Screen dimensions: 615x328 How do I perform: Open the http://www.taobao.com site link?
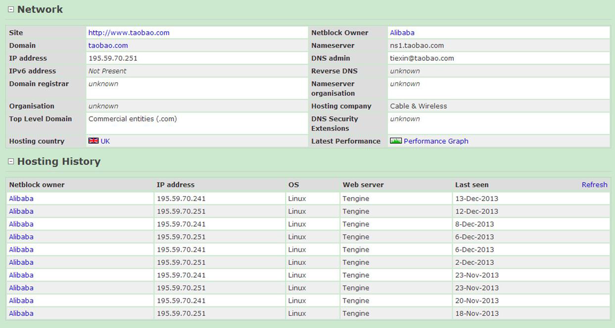coord(129,33)
